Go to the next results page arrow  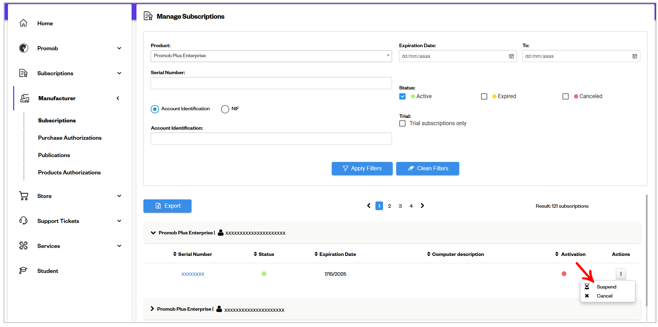coord(422,206)
